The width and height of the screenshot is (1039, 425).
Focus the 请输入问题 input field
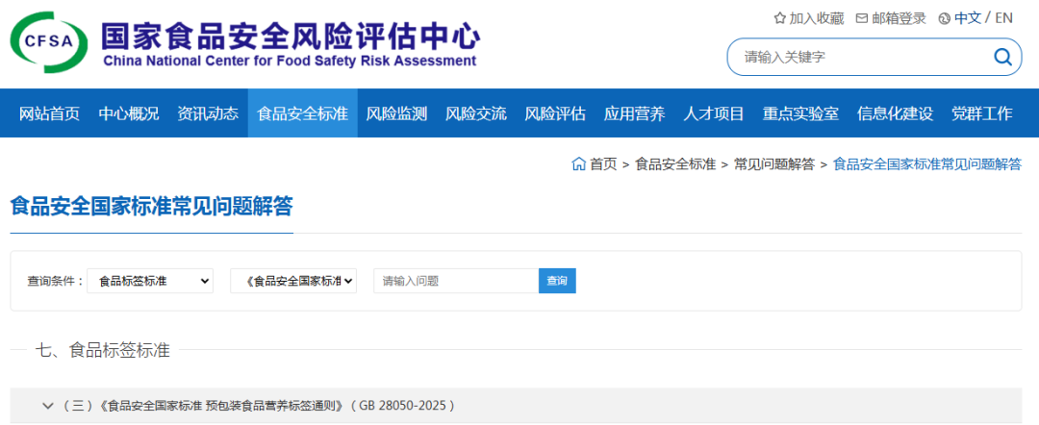[x=456, y=281]
